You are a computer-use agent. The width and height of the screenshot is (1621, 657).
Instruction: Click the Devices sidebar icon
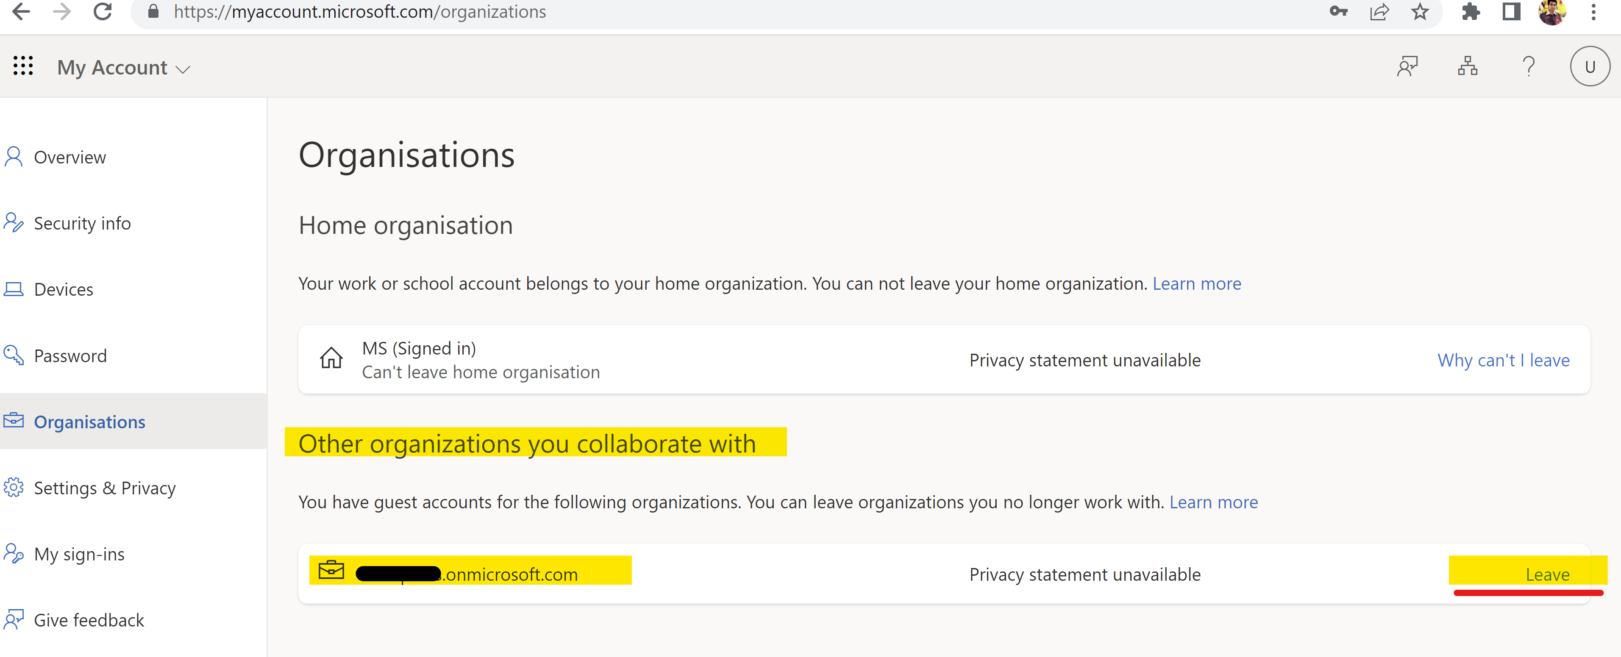[x=13, y=289]
